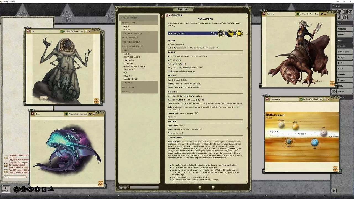This screenshot has height=199, width=354.
Task: Expand The Solar System section
Action: (139, 42)
